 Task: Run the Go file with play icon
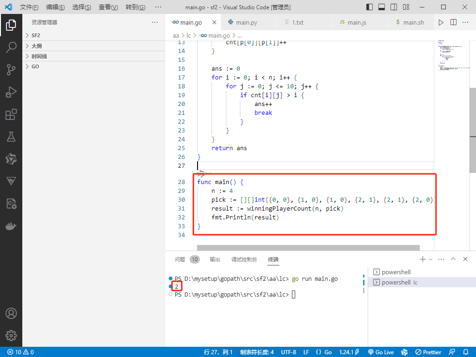click(x=441, y=22)
